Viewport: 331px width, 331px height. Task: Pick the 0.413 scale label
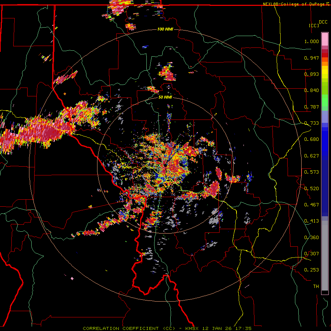pos(312,221)
